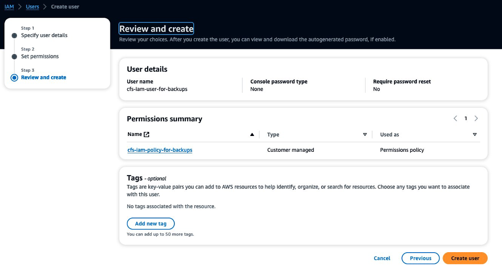
Task: Jump to Step 2 Set permissions
Action: [x=40, y=56]
